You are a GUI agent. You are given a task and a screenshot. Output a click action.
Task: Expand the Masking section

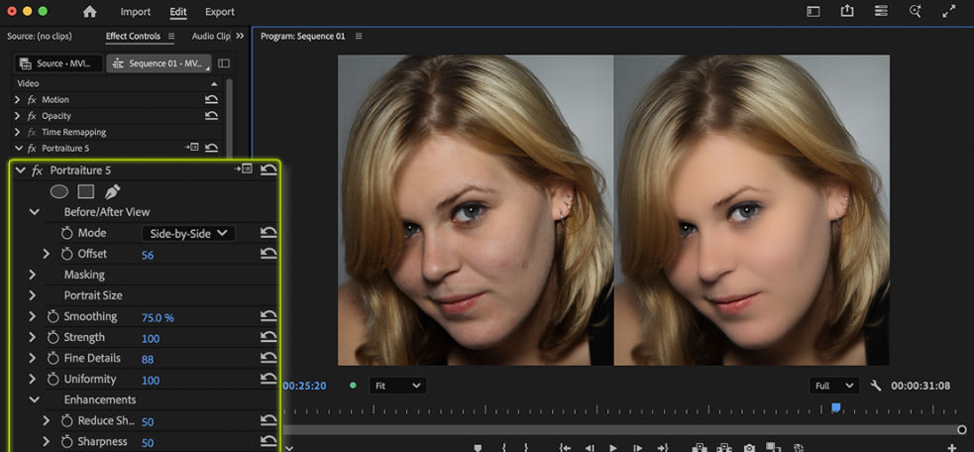pyautogui.click(x=33, y=275)
